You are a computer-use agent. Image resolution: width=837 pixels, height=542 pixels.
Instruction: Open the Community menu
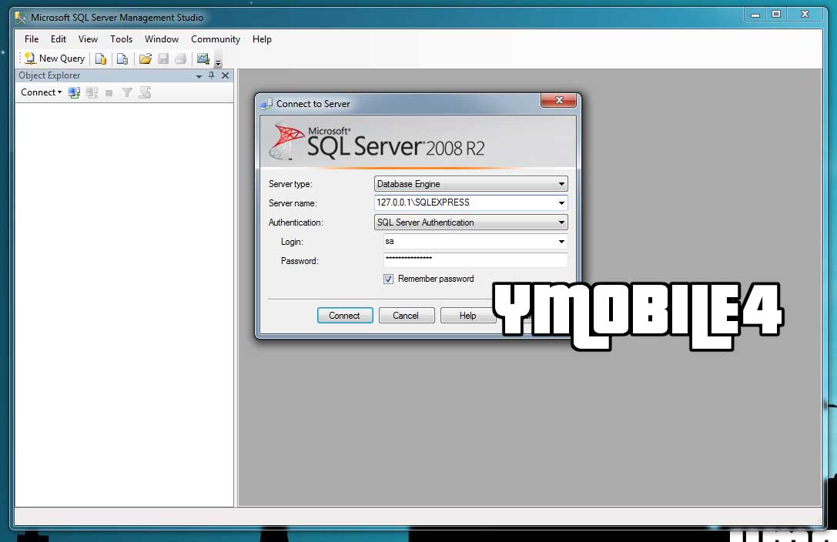pos(216,39)
